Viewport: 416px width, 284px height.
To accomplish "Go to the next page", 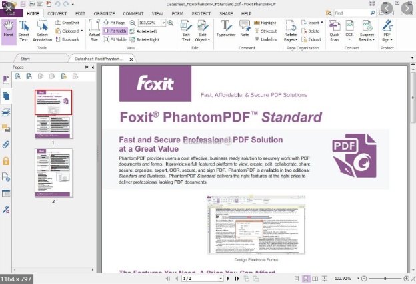I will point(228,279).
